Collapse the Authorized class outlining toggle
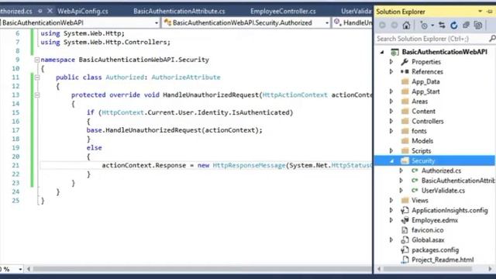Viewport: 496px width, 279px height. (x=37, y=77)
